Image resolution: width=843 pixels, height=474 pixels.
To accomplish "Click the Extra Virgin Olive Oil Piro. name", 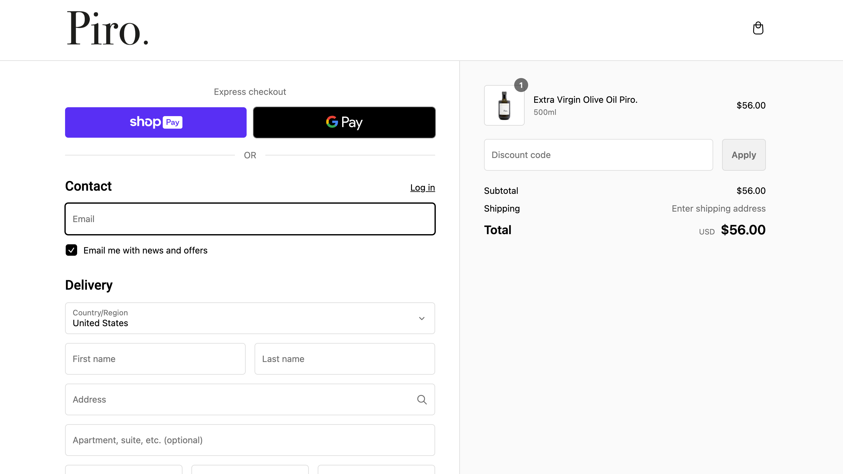I will click(x=585, y=99).
